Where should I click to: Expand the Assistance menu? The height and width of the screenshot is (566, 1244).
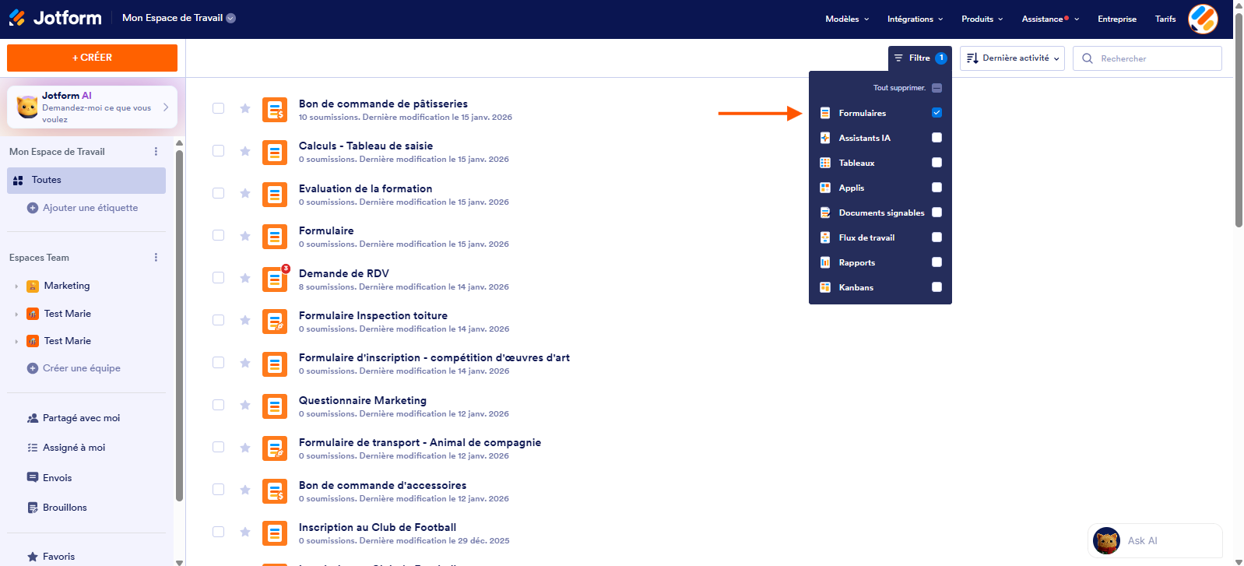pyautogui.click(x=1050, y=19)
